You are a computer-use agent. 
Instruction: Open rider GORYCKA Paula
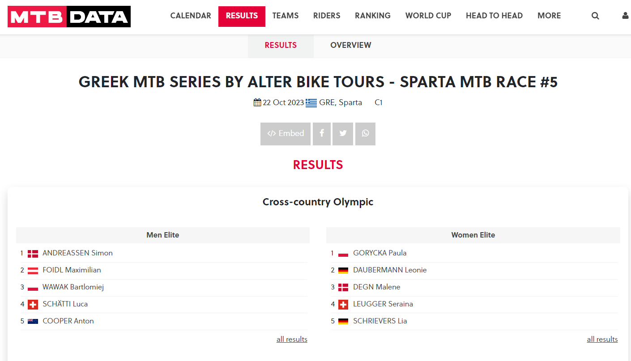pyautogui.click(x=380, y=253)
